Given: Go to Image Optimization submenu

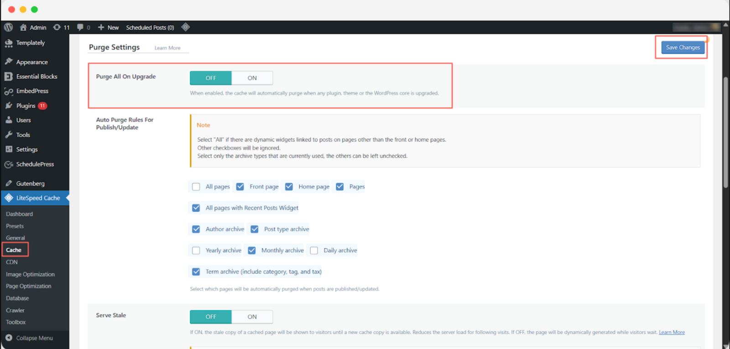Looking at the screenshot, I should click(x=30, y=274).
